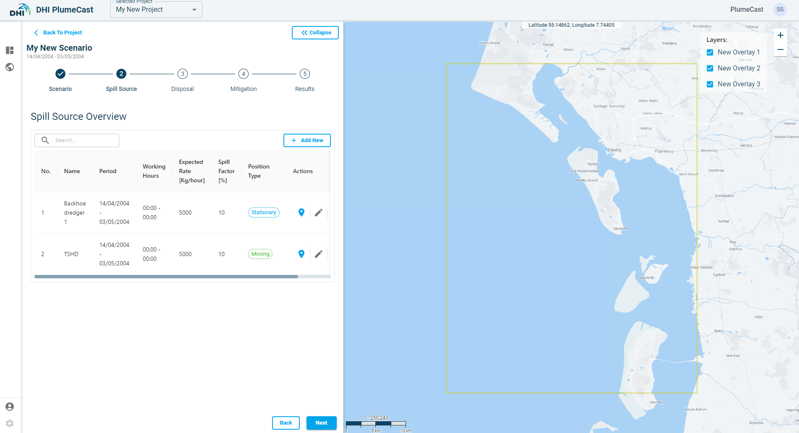
Task: Zoom in on the map
Action: click(x=780, y=36)
